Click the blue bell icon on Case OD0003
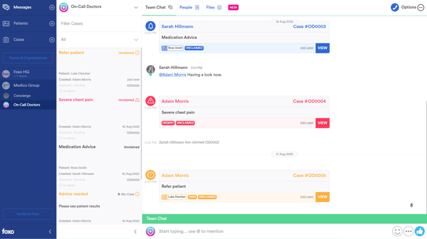The height and width of the screenshot is (239, 427). pyautogui.click(x=150, y=26)
